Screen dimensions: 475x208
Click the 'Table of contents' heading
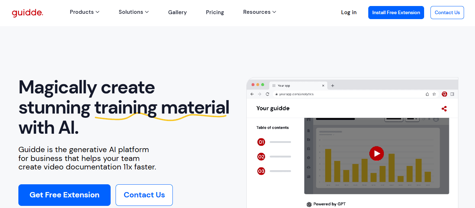click(x=272, y=128)
